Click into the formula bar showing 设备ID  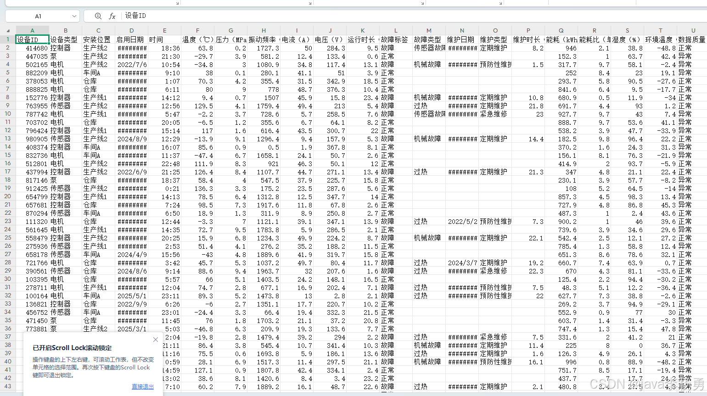413,16
